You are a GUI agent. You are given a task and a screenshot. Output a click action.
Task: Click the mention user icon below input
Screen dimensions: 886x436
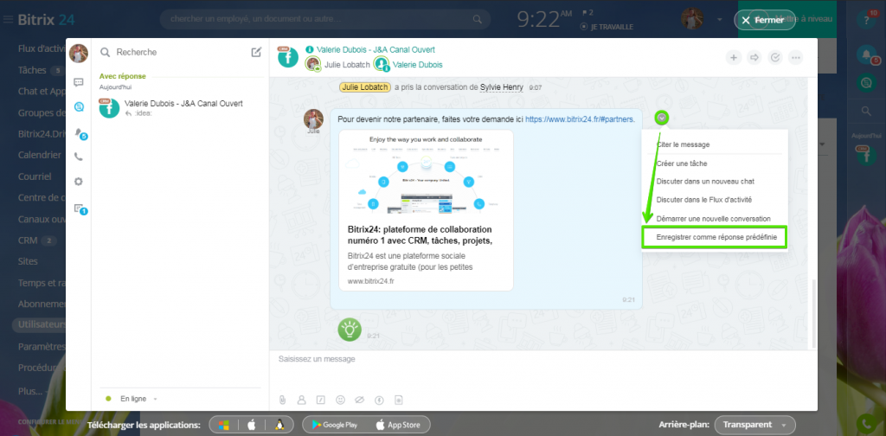pyautogui.click(x=301, y=400)
